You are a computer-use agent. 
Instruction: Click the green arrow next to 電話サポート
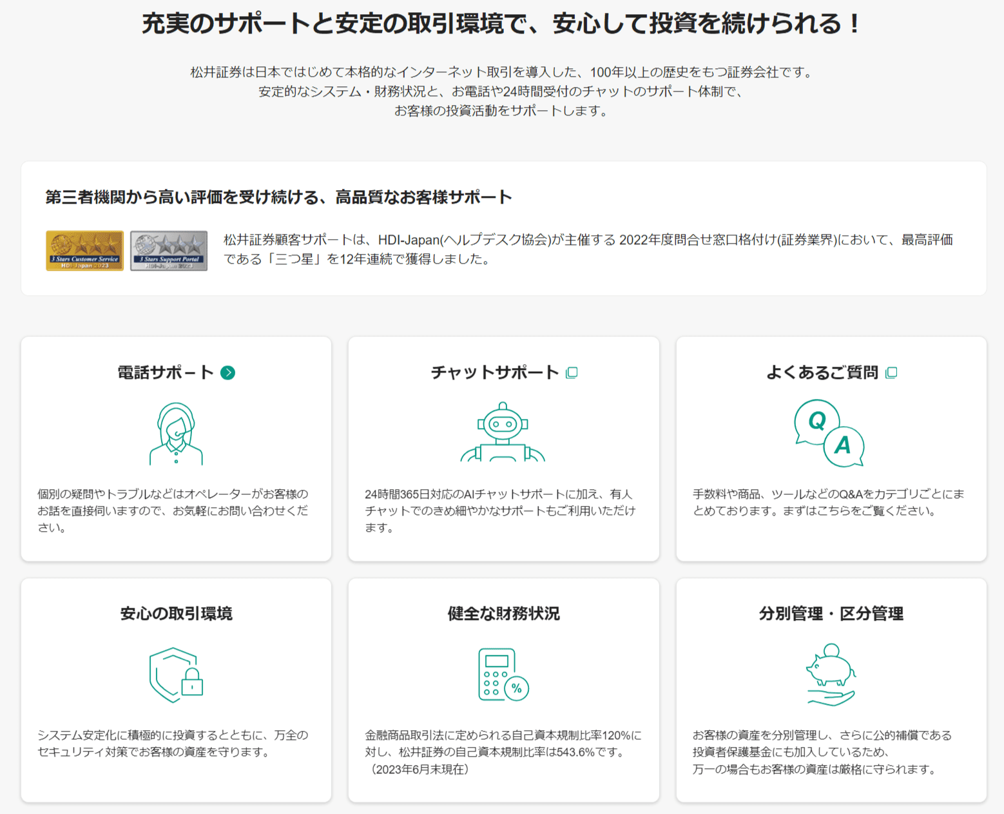pyautogui.click(x=227, y=373)
